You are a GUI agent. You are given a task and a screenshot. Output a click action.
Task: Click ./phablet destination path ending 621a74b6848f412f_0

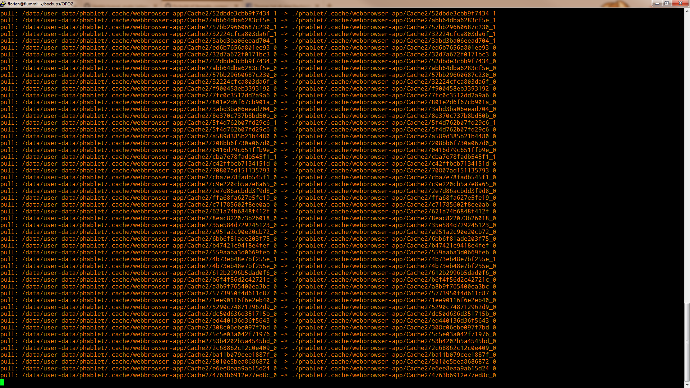[x=394, y=211]
